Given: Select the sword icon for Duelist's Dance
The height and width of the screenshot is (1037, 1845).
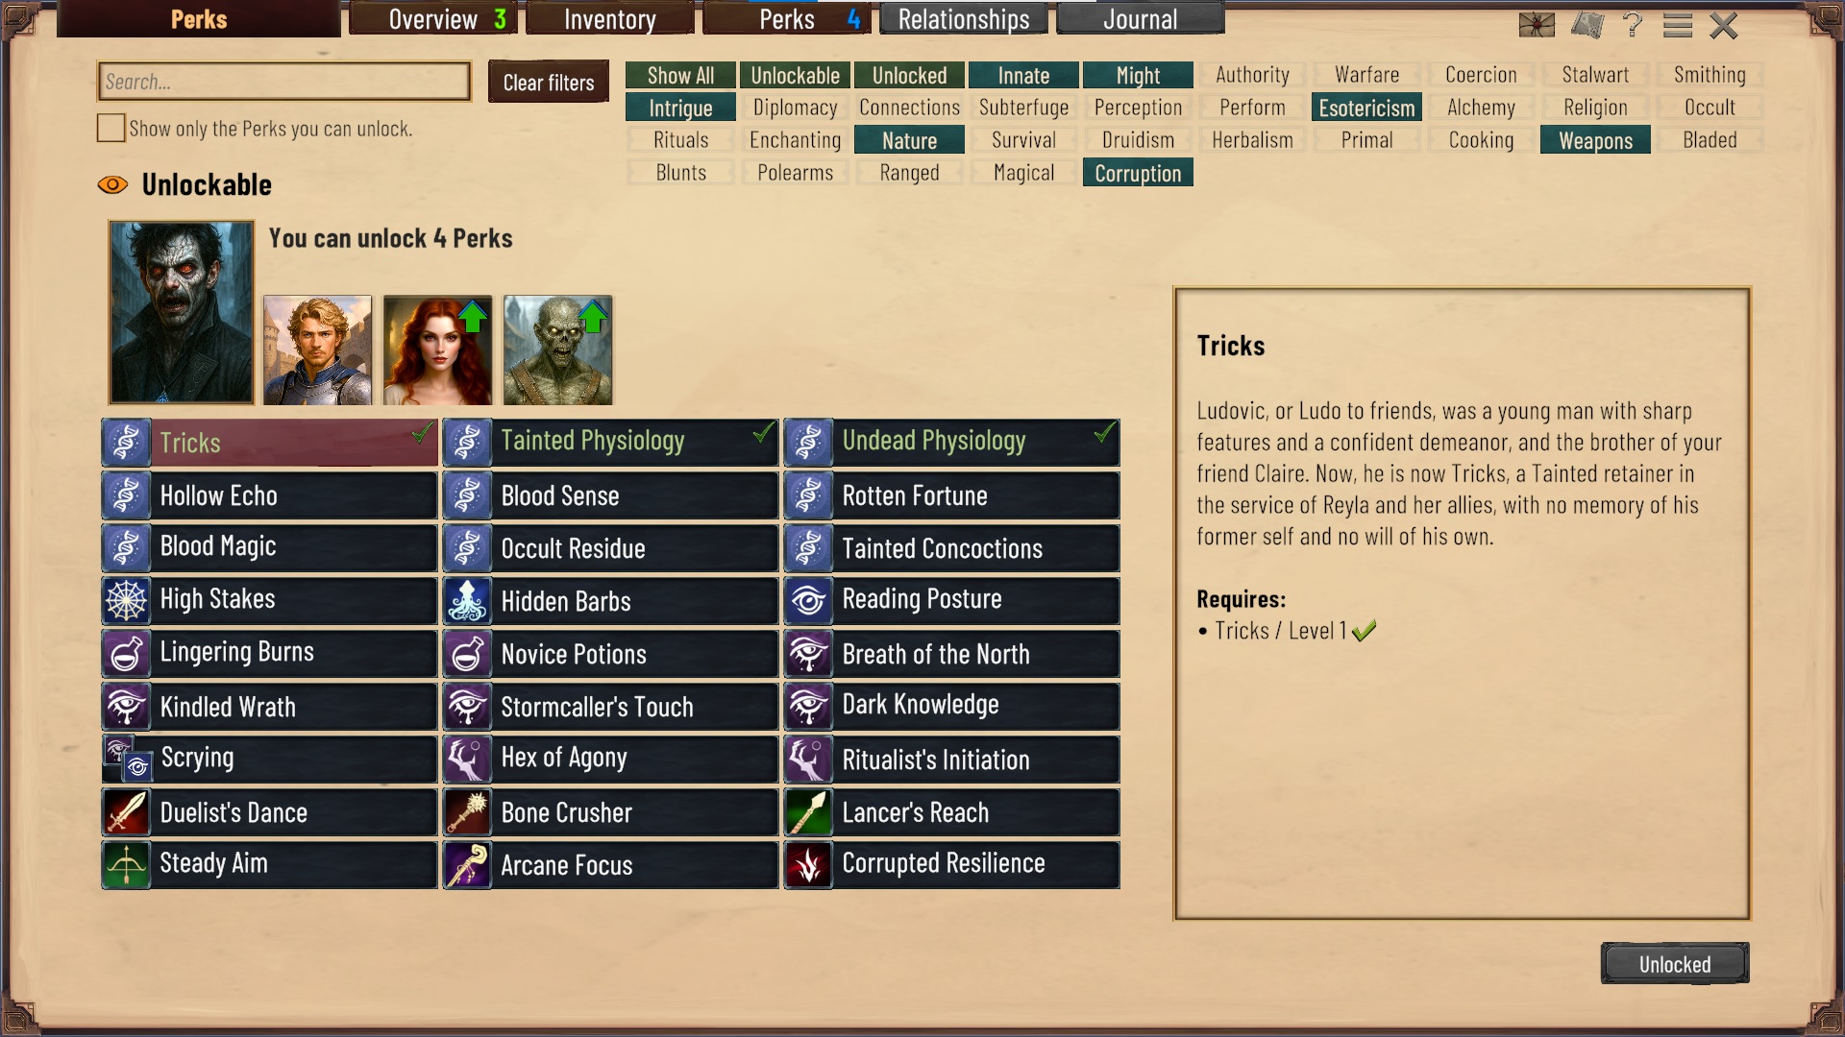Looking at the screenshot, I should point(126,812).
